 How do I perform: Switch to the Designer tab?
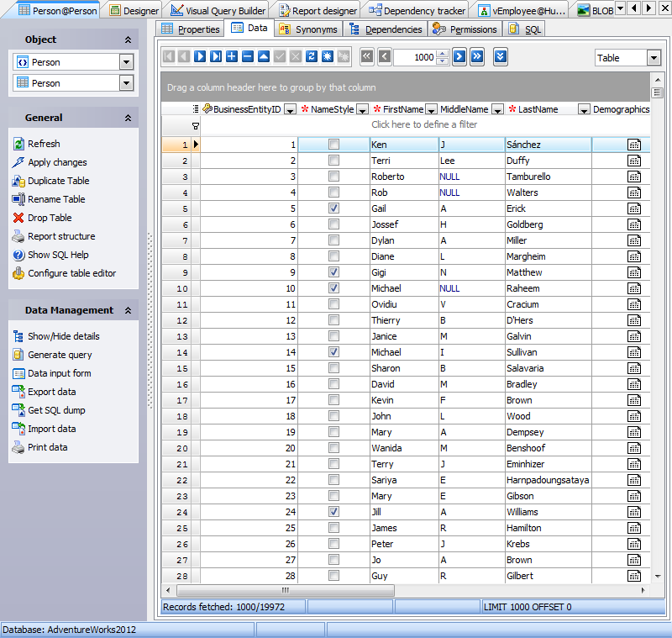(134, 8)
